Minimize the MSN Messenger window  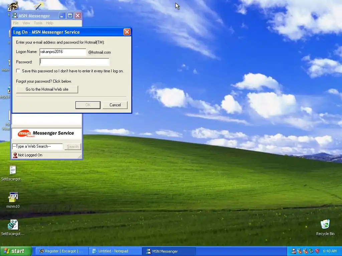point(62,16)
